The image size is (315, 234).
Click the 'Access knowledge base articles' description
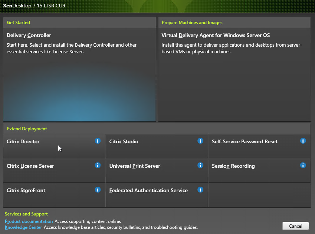[121, 227]
